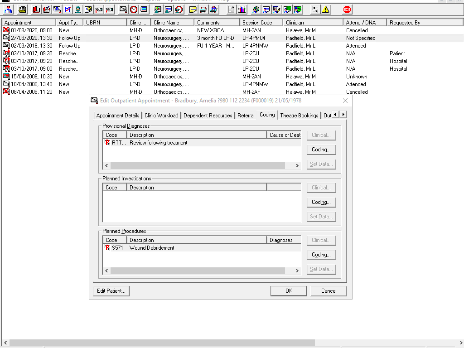The width and height of the screenshot is (464, 348).
Task: Click the person with green arrows icon
Action: [298, 10]
